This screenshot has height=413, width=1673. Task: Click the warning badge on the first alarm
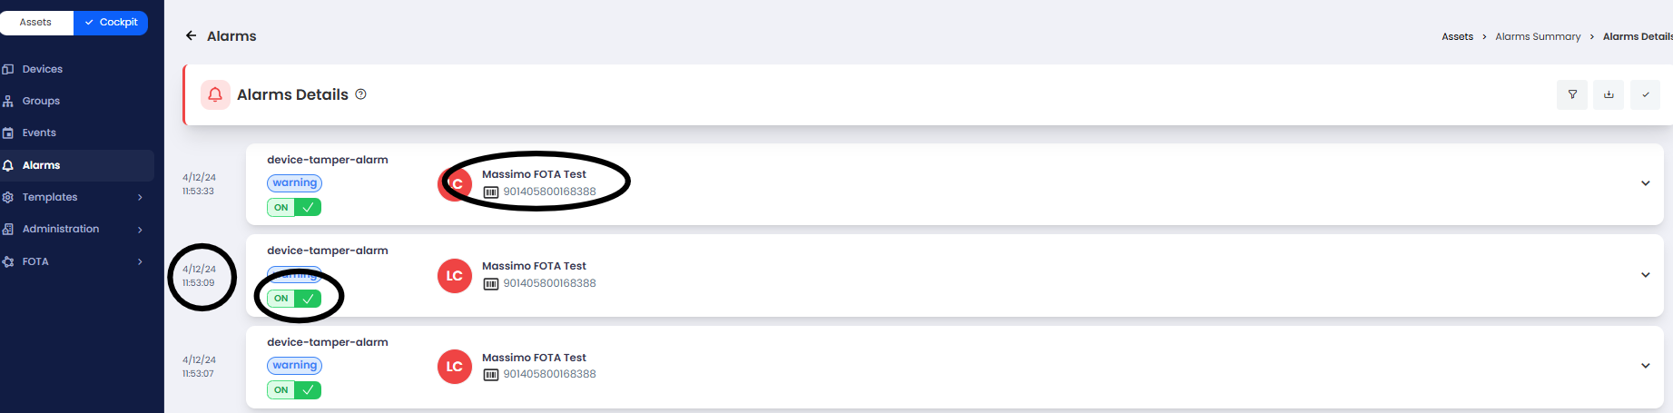click(294, 182)
